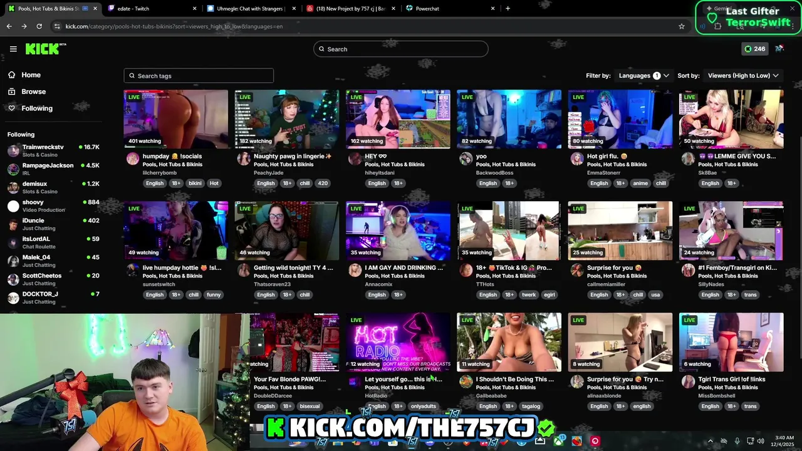Go to Following in sidebar
Viewport: 802px width, 451px height.
37,108
